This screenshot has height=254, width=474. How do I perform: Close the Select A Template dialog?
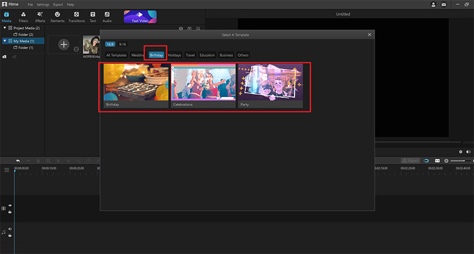[369, 35]
